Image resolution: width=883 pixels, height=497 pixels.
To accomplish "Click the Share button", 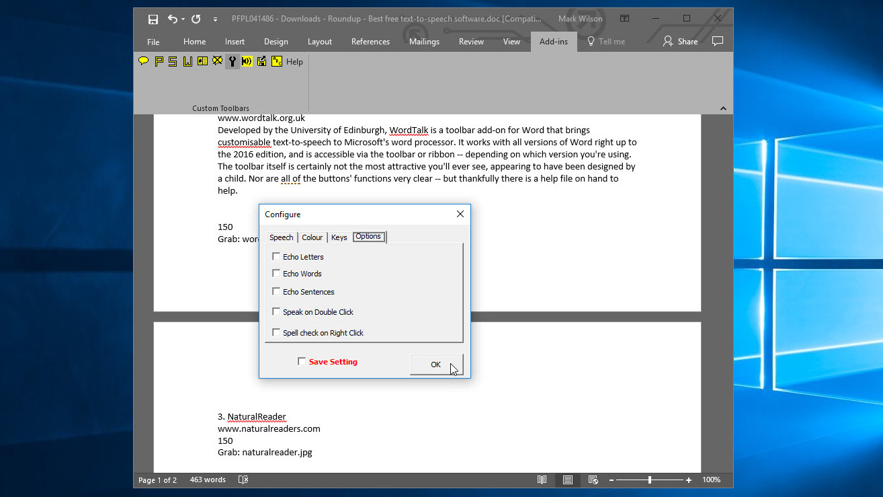I will click(680, 42).
